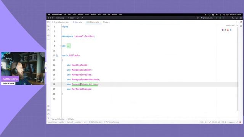Switch to the users tab

coord(106,22)
